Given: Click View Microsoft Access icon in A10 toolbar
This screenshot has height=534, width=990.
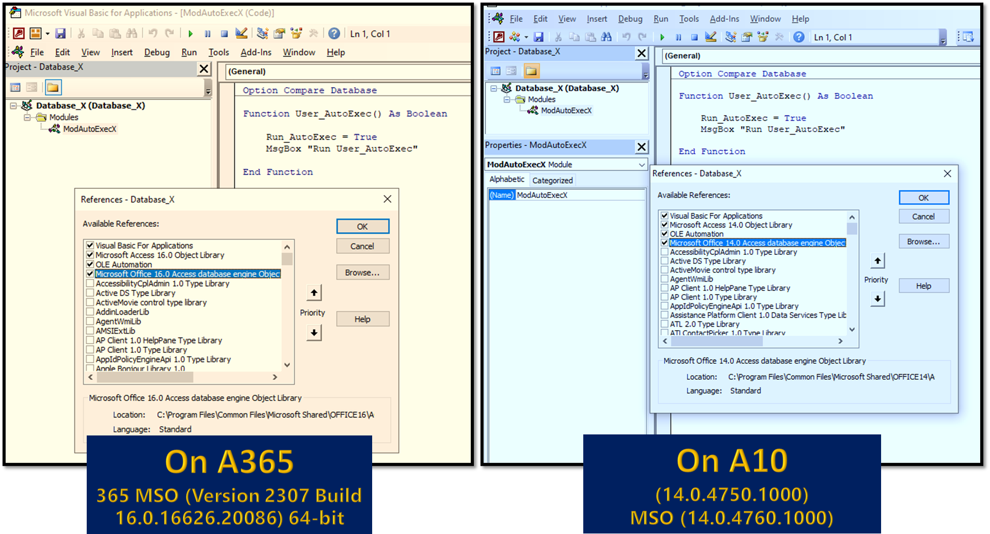Looking at the screenshot, I should coord(499,37).
